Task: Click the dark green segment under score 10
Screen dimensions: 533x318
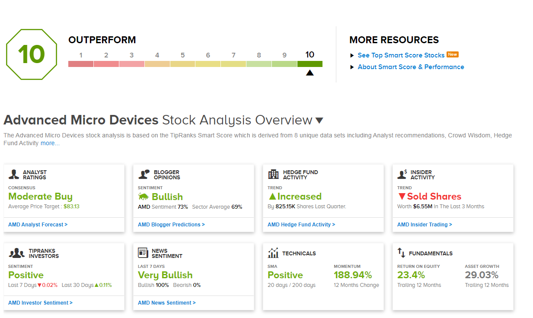Action: (310, 64)
